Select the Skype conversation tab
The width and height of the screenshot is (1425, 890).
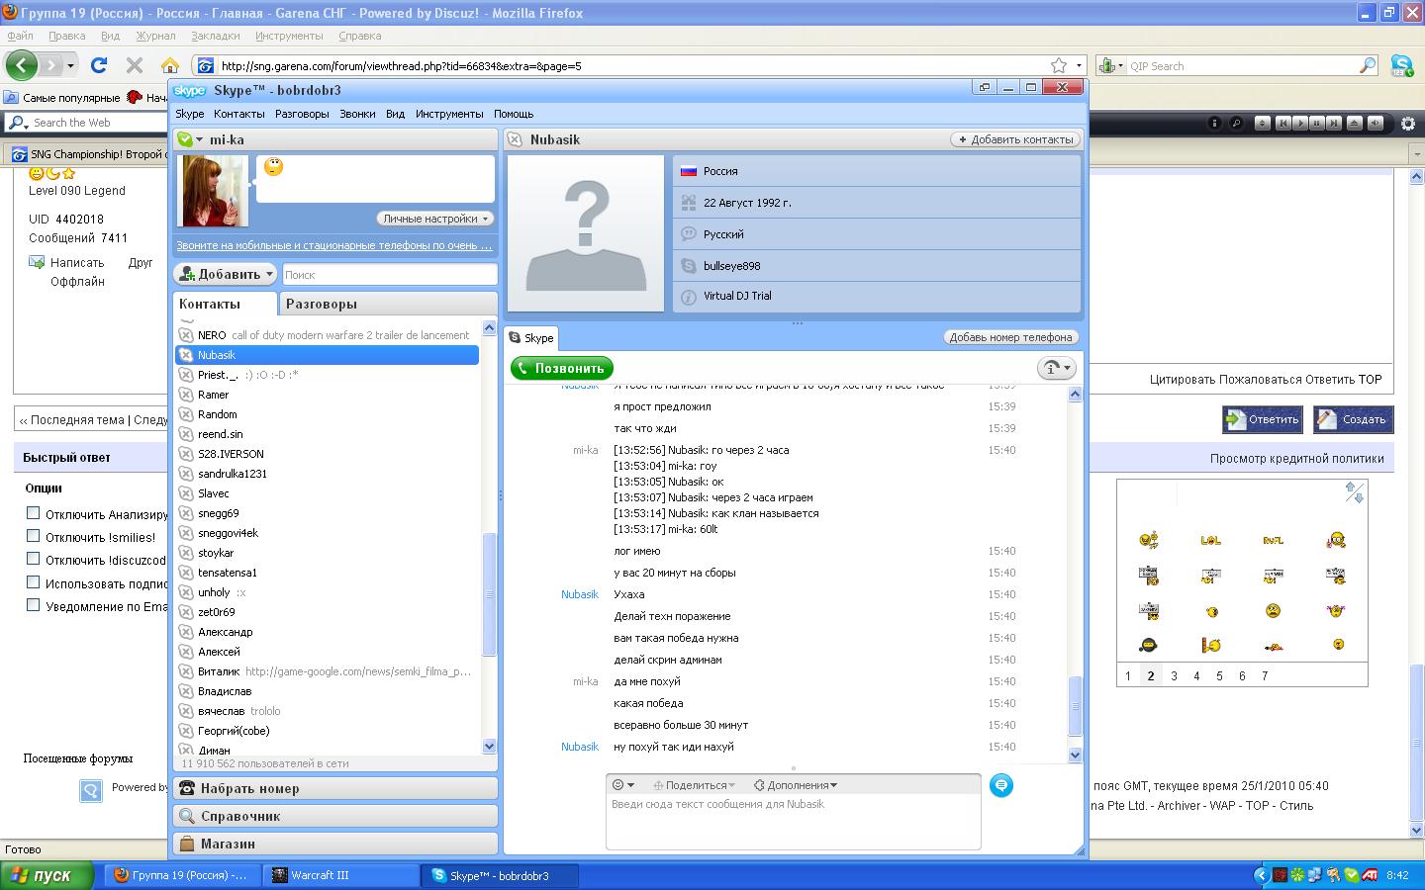pos(531,338)
